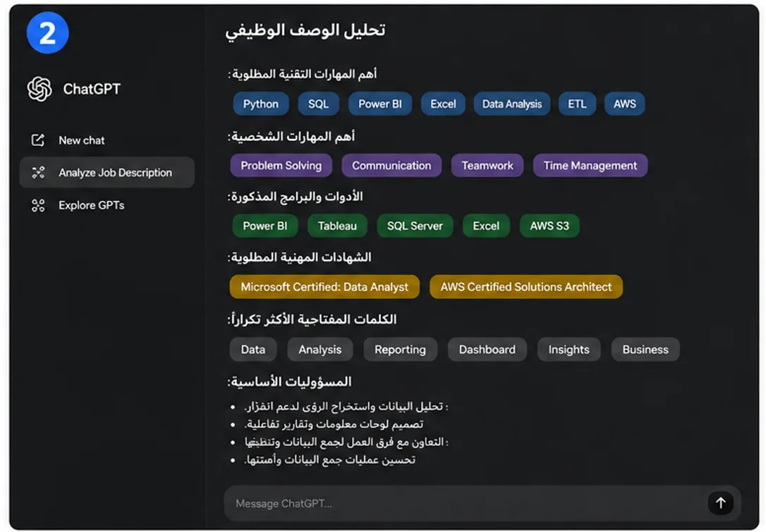This screenshot has width=766, height=532.
Task: Click the Analyze Job Description icon
Action: click(x=38, y=173)
